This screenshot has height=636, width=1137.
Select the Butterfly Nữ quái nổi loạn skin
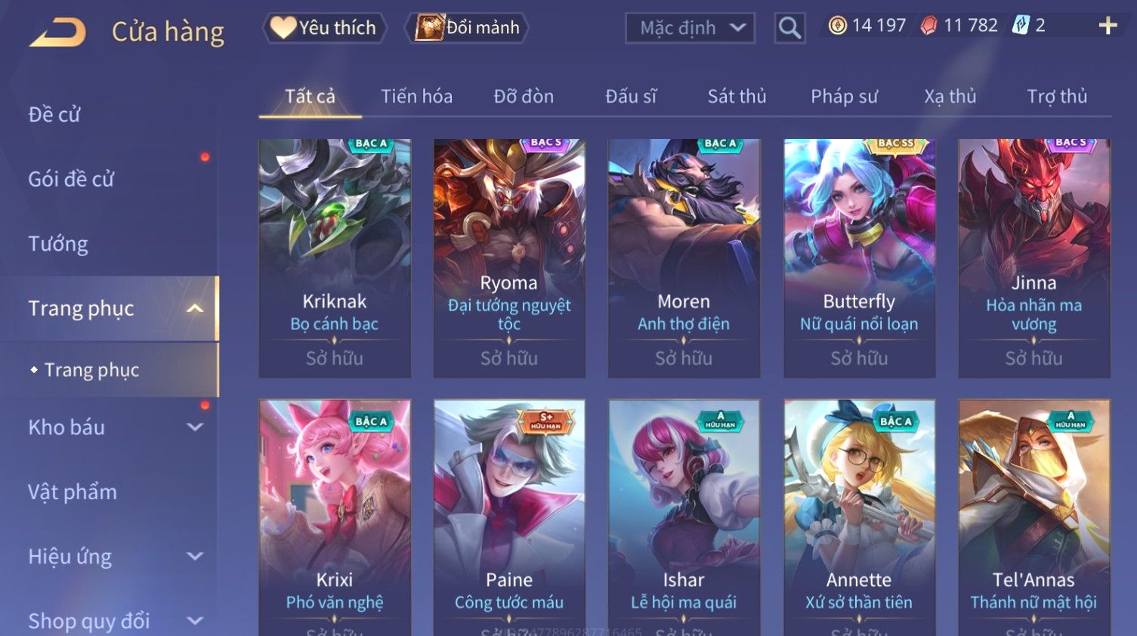pos(859,258)
